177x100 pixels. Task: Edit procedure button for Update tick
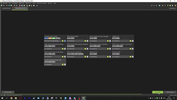pos(133,41)
